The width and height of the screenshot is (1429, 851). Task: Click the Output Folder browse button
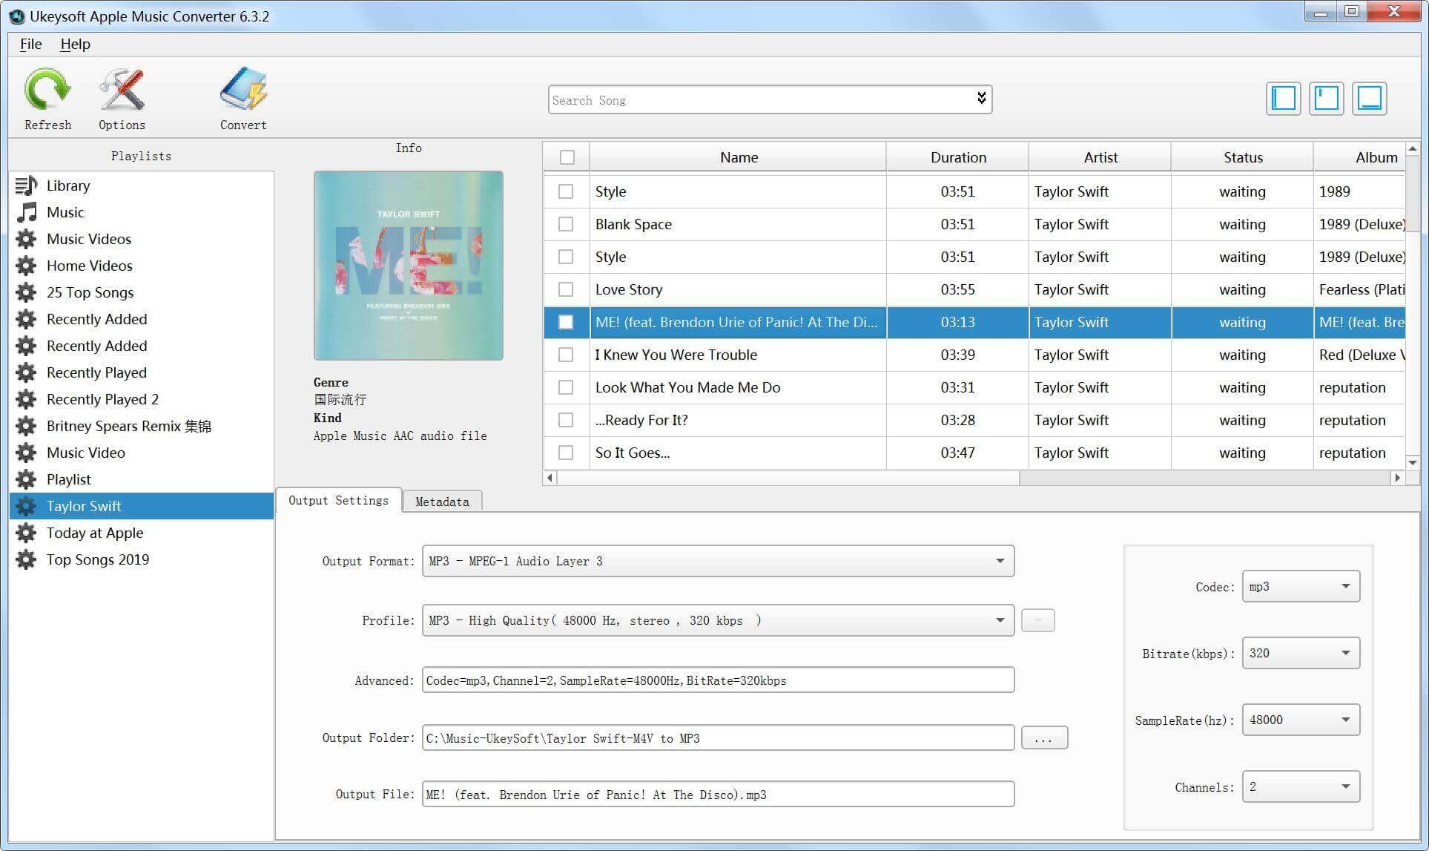tap(1040, 737)
